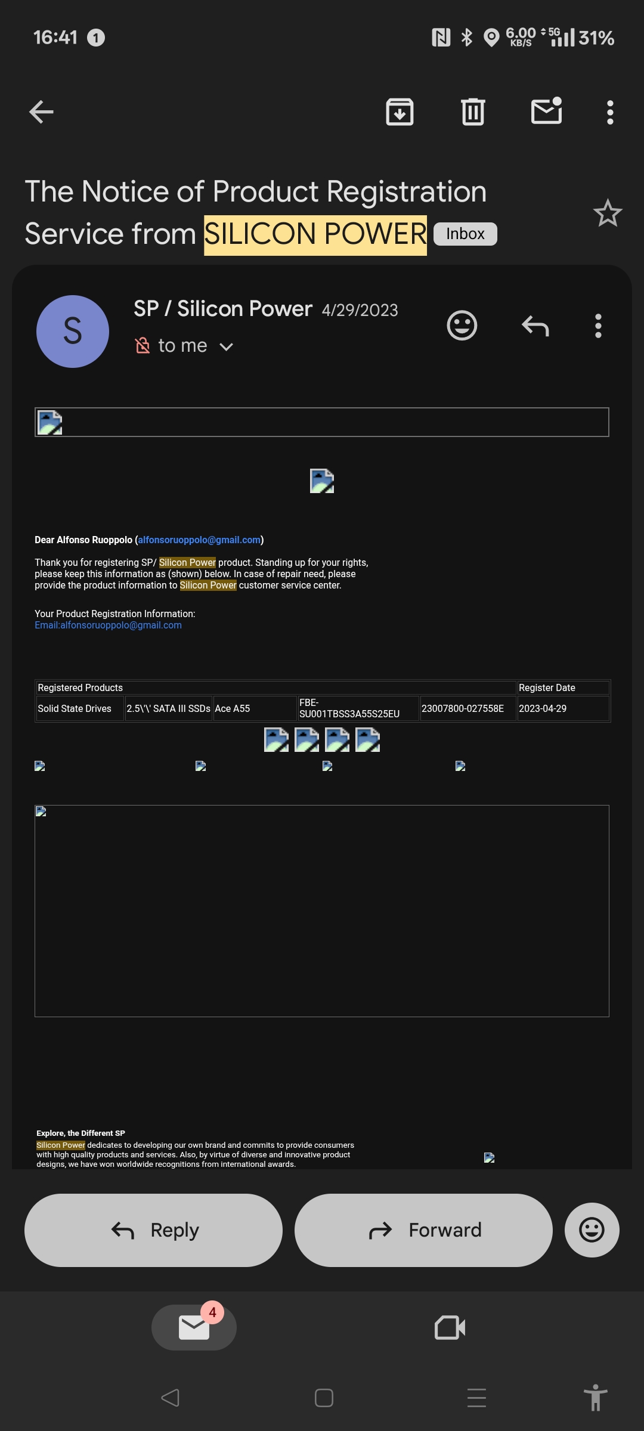Delete the email with trash icon
Viewport: 644px width, 1431px height.
473,112
